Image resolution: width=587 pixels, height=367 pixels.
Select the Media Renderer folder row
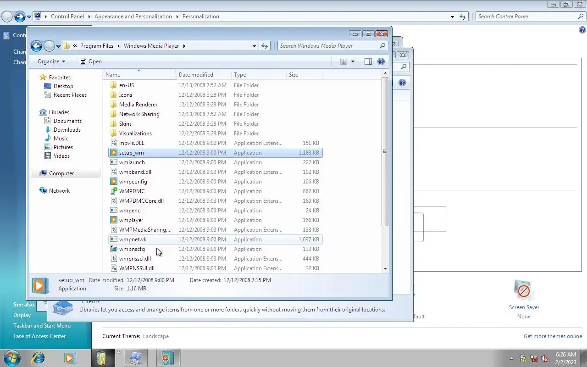coord(216,105)
